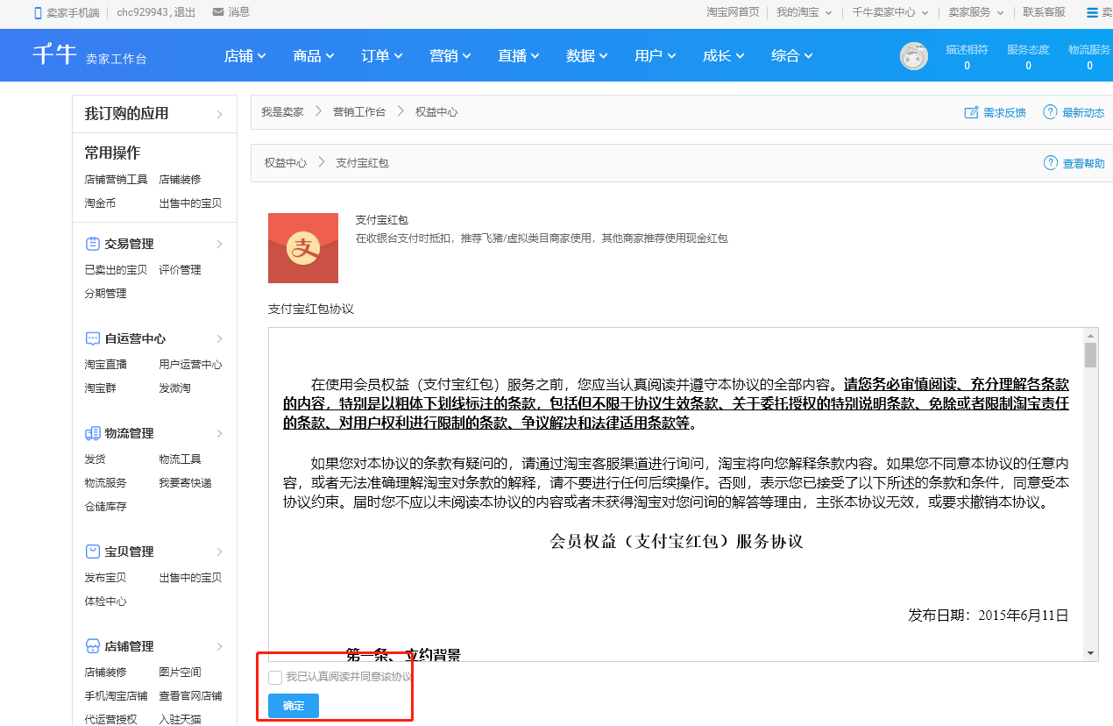Screen dimensions: 1113x726
Task: Open 淘金币 sidebar link
Action: click(x=100, y=203)
